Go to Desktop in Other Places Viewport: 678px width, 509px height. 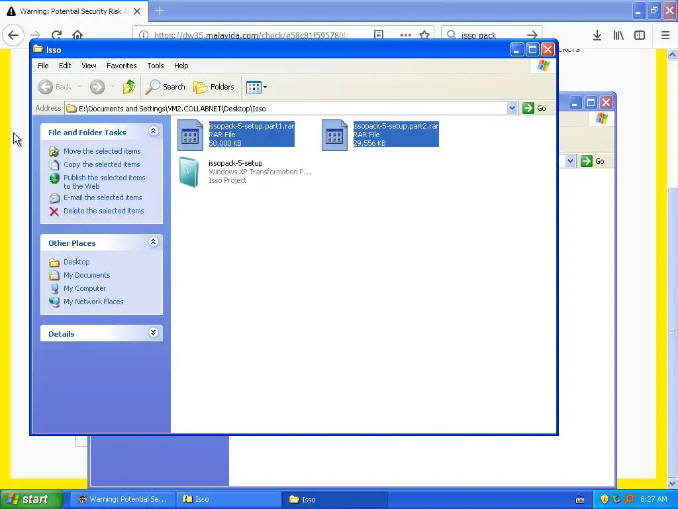77,262
